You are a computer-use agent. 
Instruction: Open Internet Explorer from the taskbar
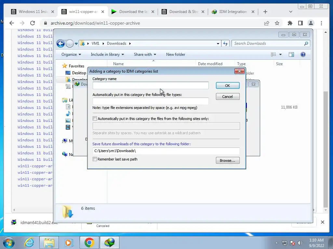pos(29,243)
